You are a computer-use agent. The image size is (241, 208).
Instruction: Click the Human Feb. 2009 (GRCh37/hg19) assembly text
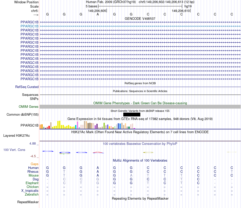click(111, 2)
